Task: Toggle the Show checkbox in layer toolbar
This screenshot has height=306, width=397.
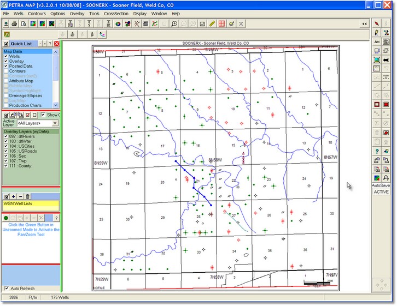Action: (43, 115)
